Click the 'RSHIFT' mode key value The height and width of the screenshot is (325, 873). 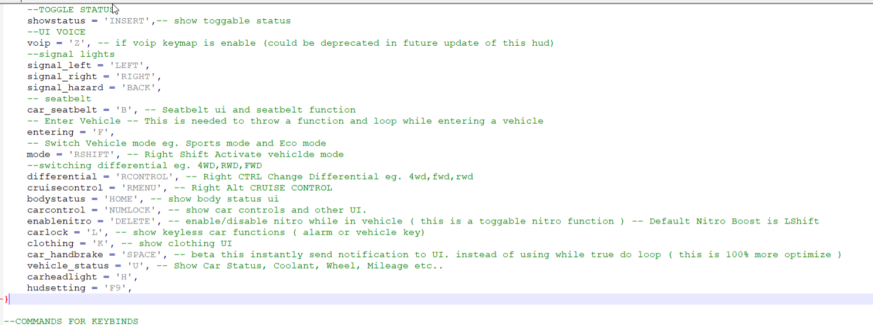pyautogui.click(x=89, y=154)
